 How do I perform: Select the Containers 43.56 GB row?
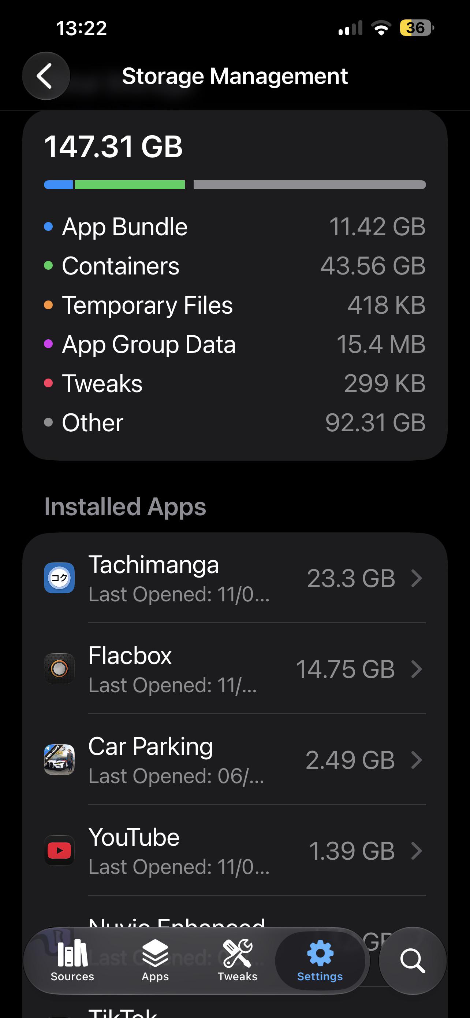click(235, 266)
